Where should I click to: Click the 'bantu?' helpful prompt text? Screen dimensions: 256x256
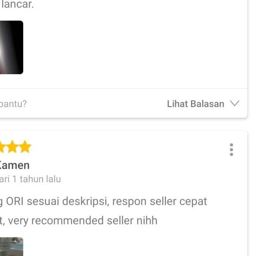[13, 104]
